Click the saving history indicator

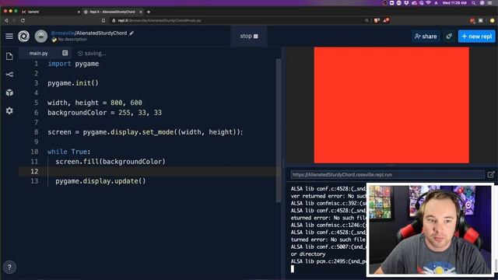[x=92, y=54]
